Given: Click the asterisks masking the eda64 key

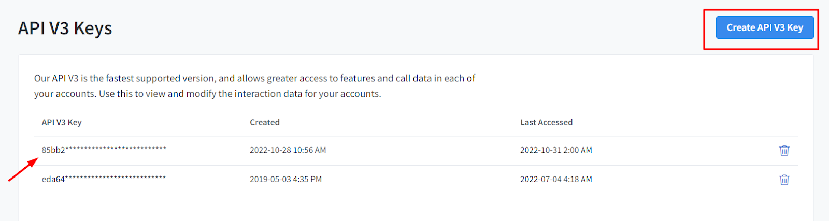Looking at the screenshot, I should 115,178.
